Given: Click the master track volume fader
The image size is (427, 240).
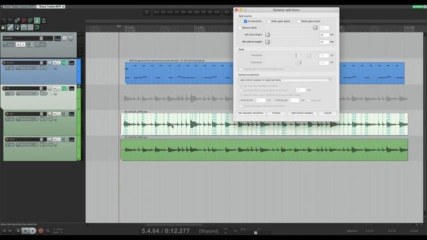Looking at the screenshot, I should 41,39.
